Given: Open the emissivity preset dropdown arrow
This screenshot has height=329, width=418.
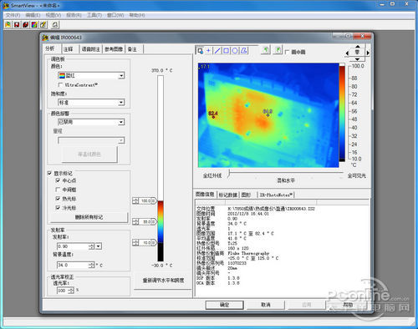Looking at the screenshot, I should coord(99,246).
